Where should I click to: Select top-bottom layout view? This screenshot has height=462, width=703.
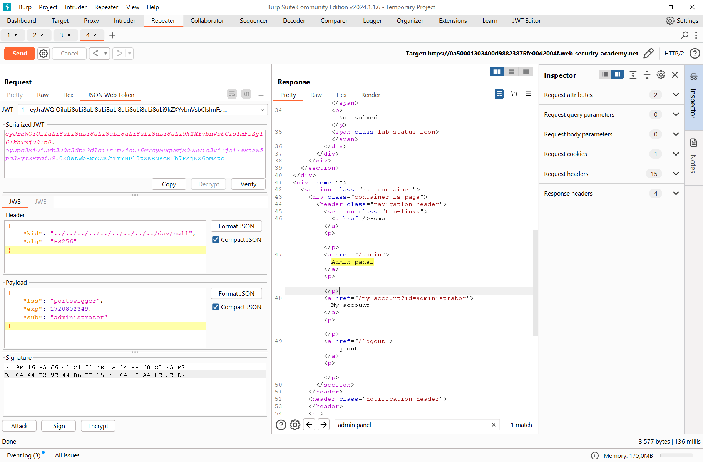tap(511, 72)
